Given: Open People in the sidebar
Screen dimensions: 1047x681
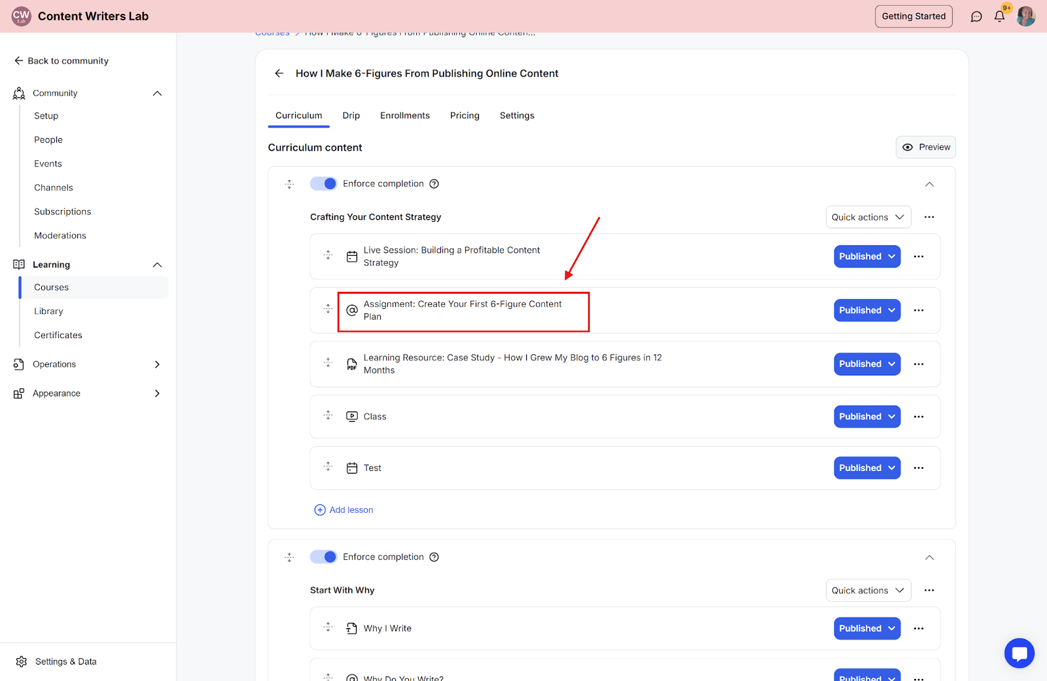Looking at the screenshot, I should pos(48,140).
